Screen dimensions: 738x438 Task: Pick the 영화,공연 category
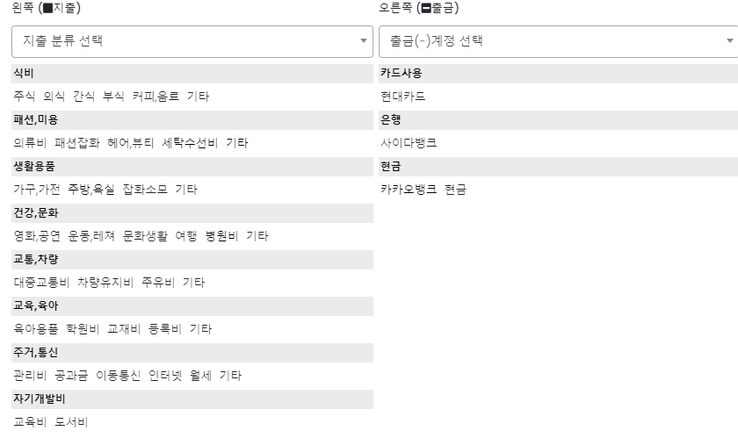[x=34, y=236]
